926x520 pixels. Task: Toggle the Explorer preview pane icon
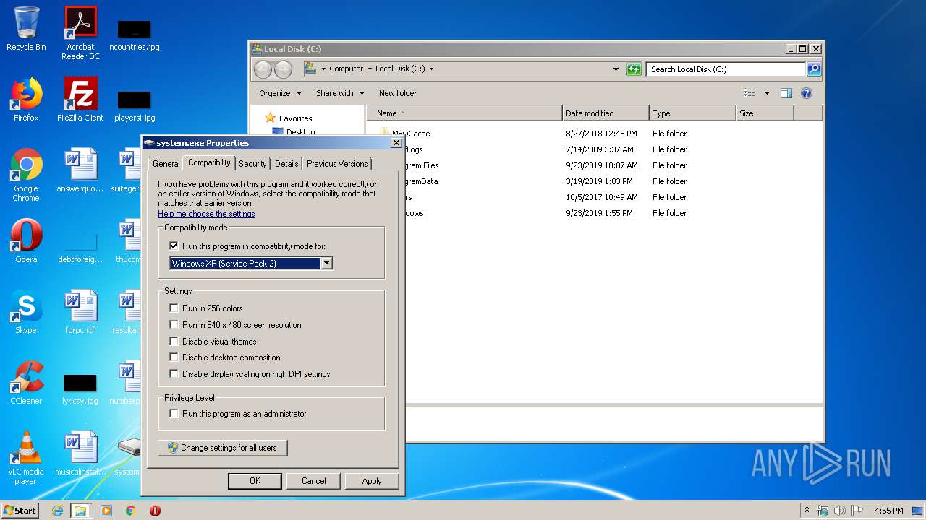click(x=786, y=93)
